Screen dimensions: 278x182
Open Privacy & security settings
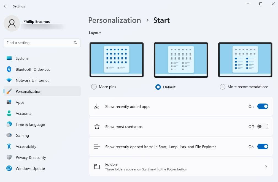point(42,157)
